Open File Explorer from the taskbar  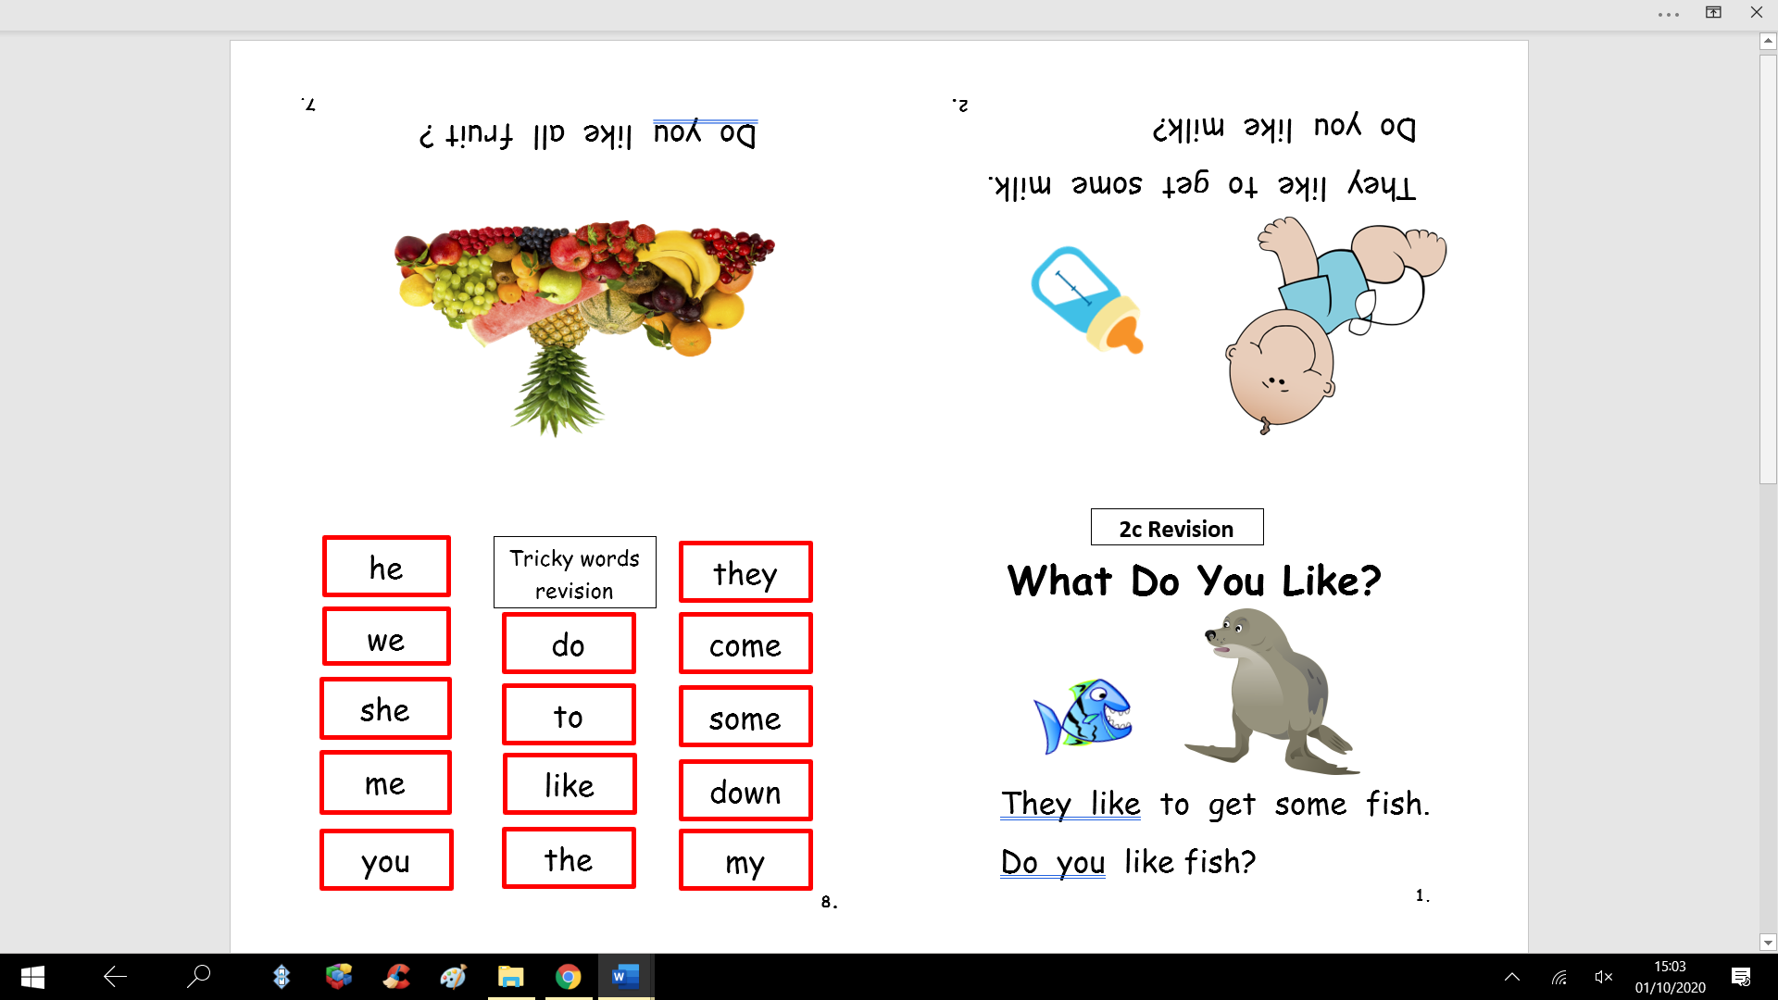[x=510, y=977]
